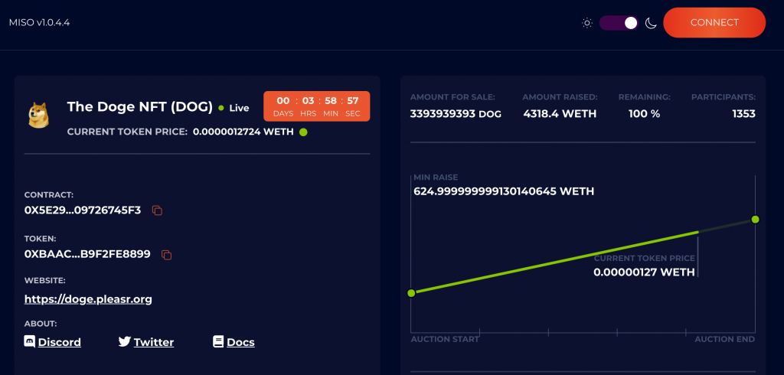Click the Doge token avatar
This screenshot has width=784, height=375.
pyautogui.click(x=38, y=116)
